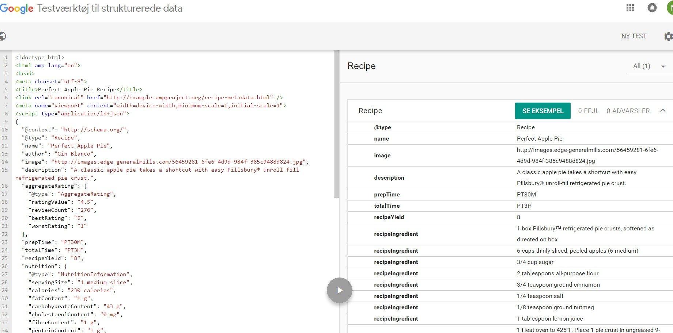Click the "reviewCount": "276" code line
673x333 pixels.
(62, 210)
